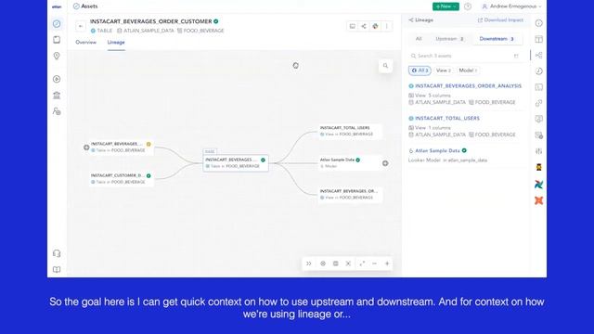The width and height of the screenshot is (594, 334).
Task: Open the Governance building icon in left sidebar
Action: pos(57,96)
